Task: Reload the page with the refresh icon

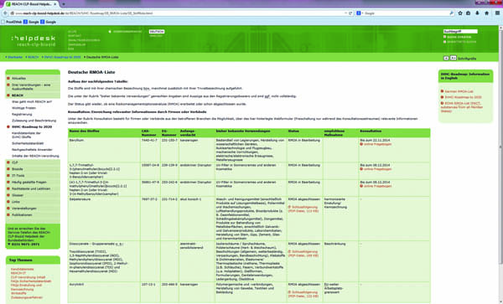Action: click(x=350, y=13)
